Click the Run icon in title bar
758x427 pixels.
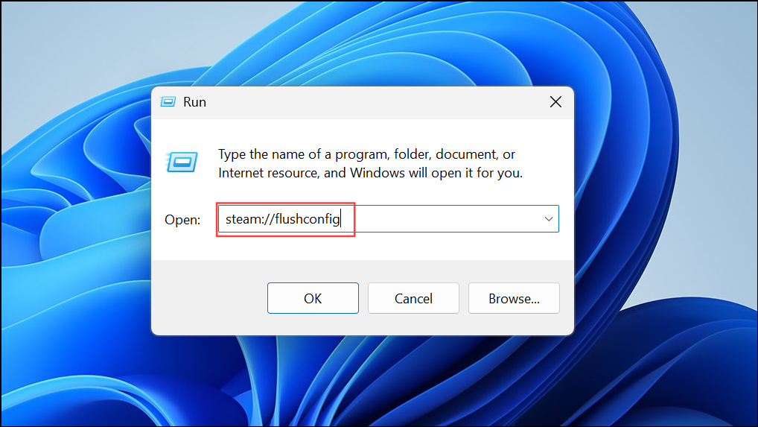tap(168, 101)
